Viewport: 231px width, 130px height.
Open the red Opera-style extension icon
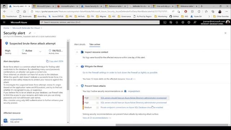click(x=186, y=11)
